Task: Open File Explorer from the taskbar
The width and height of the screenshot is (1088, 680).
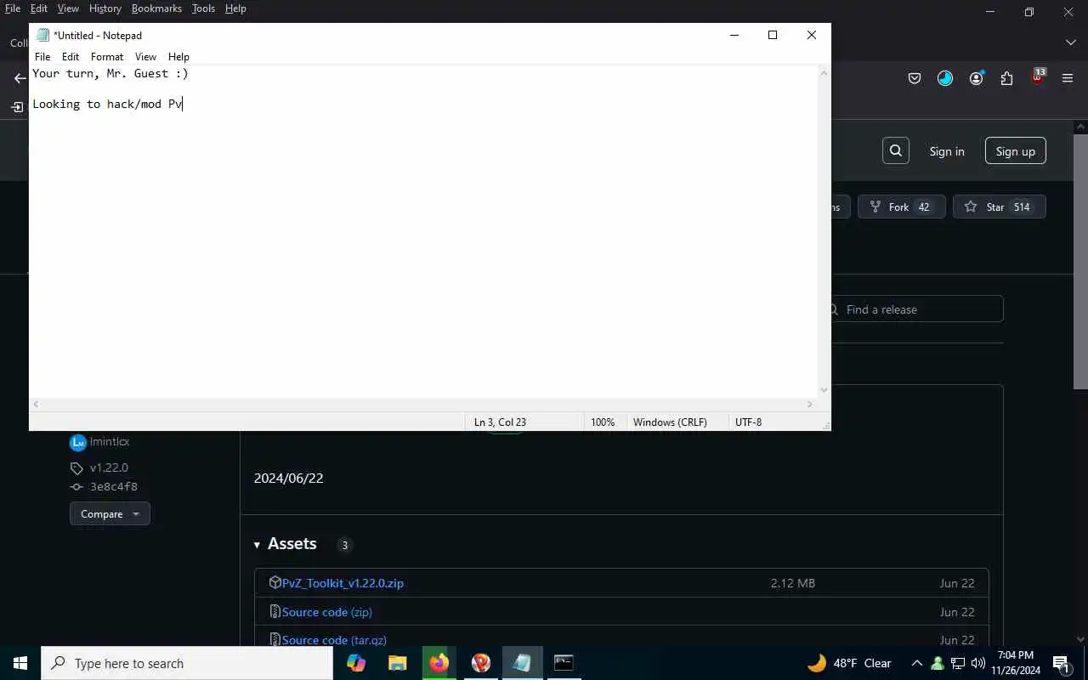Action: [x=397, y=663]
